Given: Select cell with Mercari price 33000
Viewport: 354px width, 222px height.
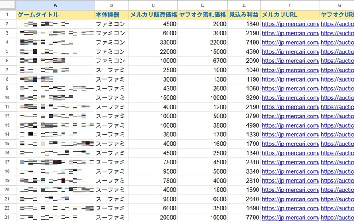Looking at the screenshot, I should pos(153,42).
